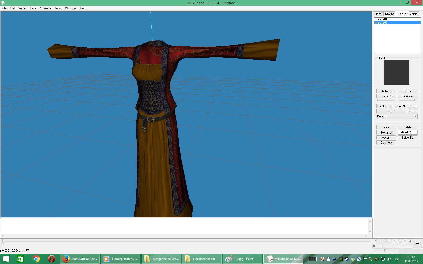Click the Select By material button
The image size is (423, 264).
pyautogui.click(x=408, y=138)
